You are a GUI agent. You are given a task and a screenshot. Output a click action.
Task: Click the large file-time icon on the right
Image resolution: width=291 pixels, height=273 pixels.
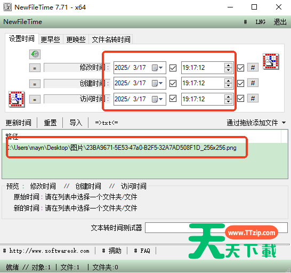click(271, 61)
